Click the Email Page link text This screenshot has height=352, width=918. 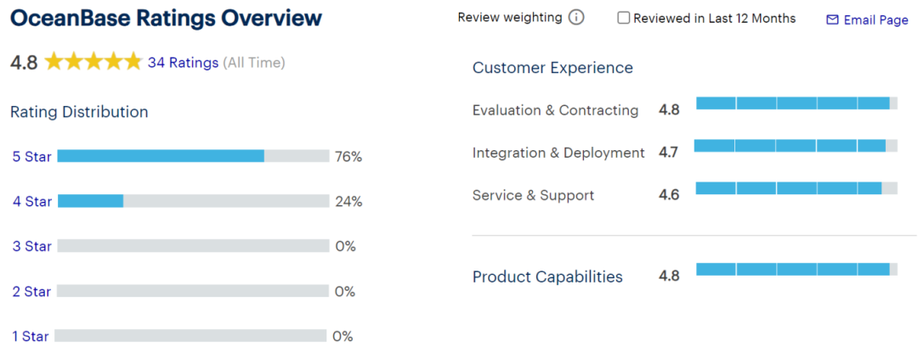pos(875,20)
